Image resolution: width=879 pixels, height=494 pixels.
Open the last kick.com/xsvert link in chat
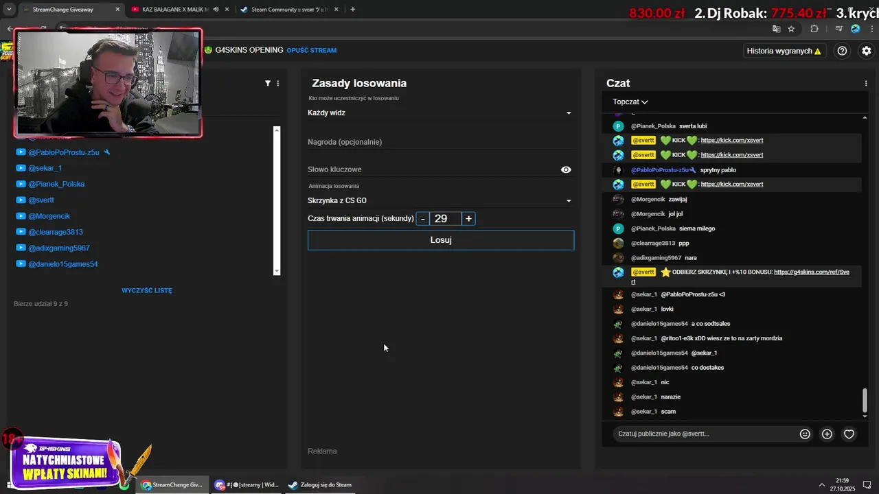point(732,184)
